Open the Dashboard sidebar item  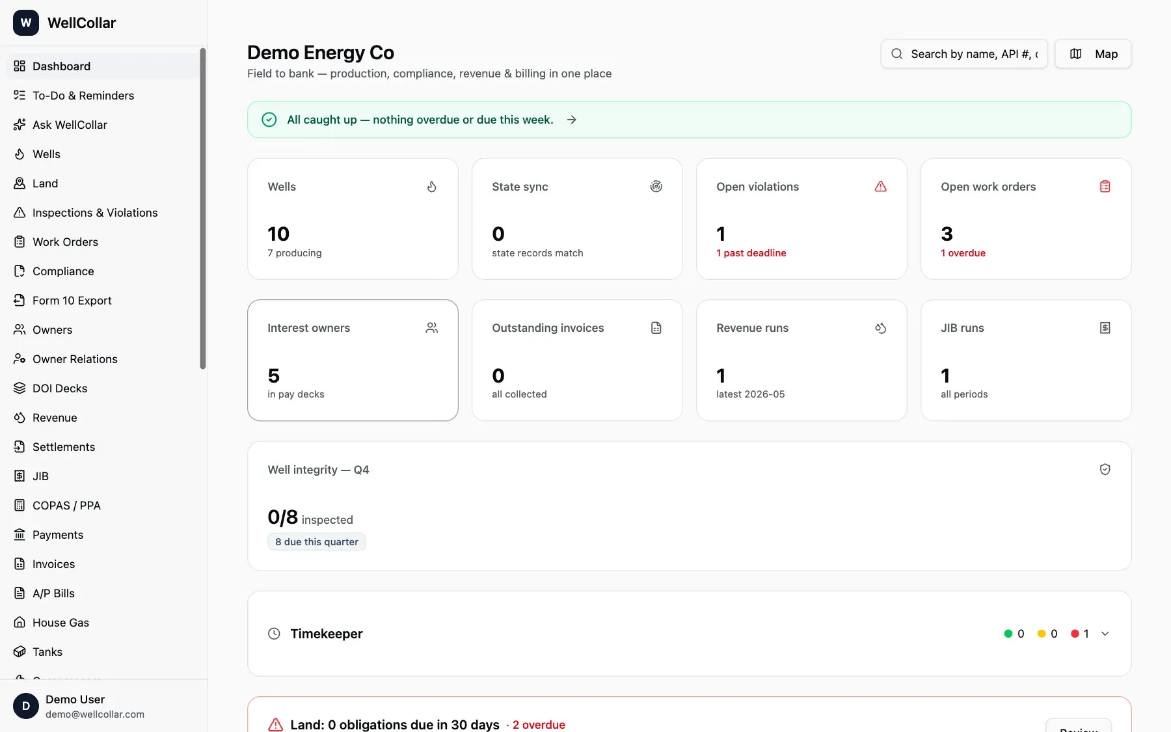point(103,66)
